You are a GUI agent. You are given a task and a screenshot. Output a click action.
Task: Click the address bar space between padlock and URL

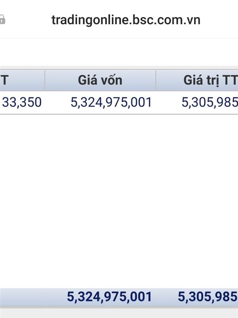[x=28, y=20]
